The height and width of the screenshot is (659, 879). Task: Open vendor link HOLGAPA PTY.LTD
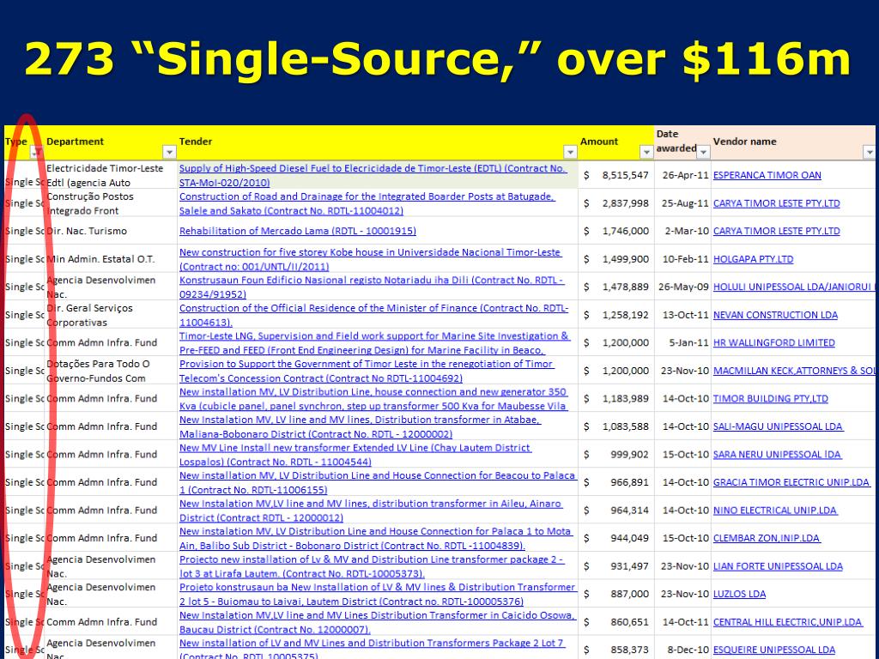(753, 259)
